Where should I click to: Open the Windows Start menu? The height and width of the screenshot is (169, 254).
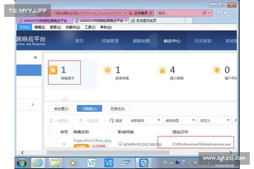coord(21,162)
